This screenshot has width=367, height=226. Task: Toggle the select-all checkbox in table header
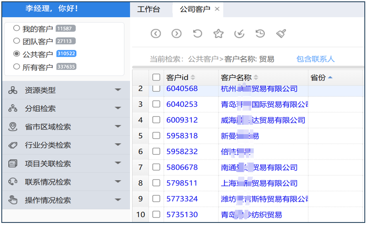156,77
